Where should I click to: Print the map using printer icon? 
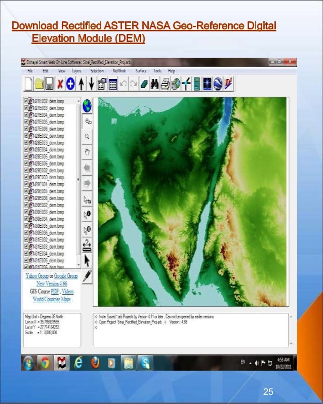pyautogui.click(x=165, y=85)
